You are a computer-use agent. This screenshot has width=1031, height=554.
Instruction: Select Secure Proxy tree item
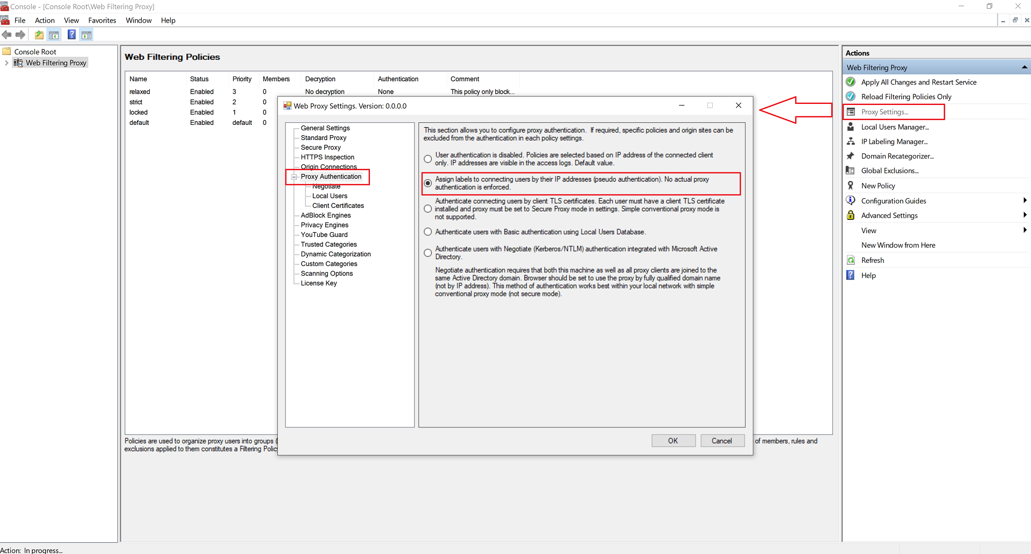pyautogui.click(x=321, y=148)
